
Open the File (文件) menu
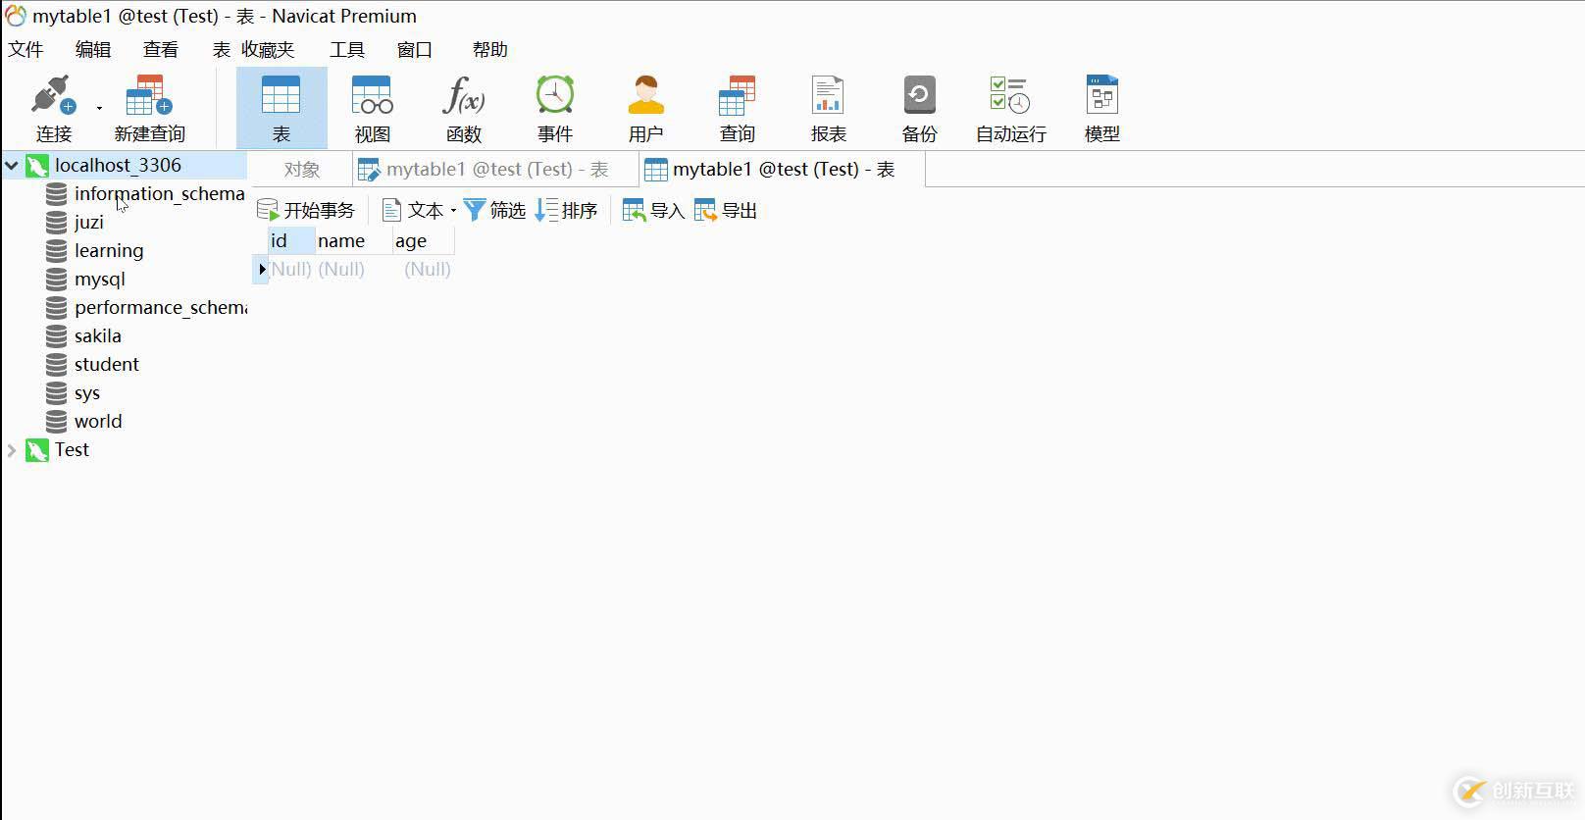tap(26, 49)
